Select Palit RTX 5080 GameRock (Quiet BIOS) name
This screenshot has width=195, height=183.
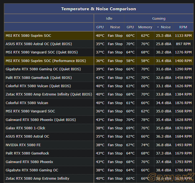(39, 78)
